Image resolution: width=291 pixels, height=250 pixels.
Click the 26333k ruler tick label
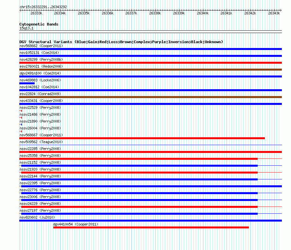tap(36, 13)
